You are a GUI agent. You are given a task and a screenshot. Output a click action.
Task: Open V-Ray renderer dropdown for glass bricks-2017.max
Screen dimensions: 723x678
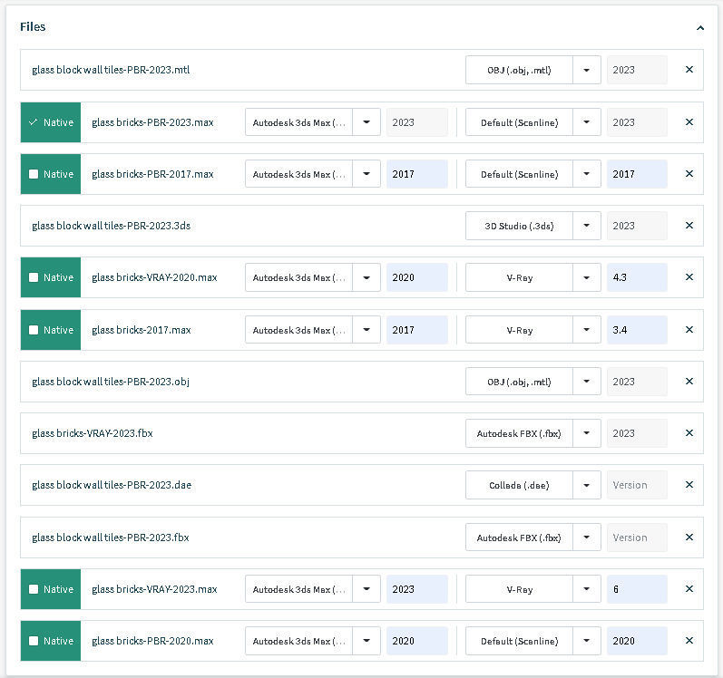tap(587, 330)
